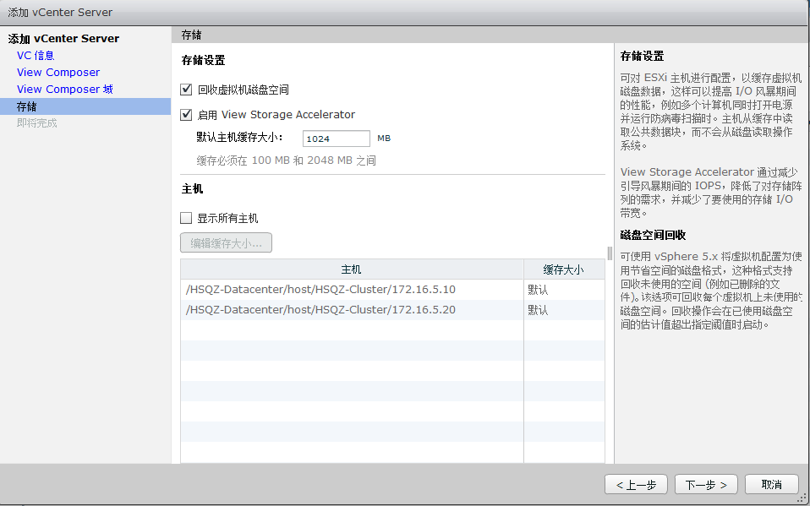The width and height of the screenshot is (810, 506).
Task: Select host row 172.16.5.20
Action: click(x=392, y=310)
